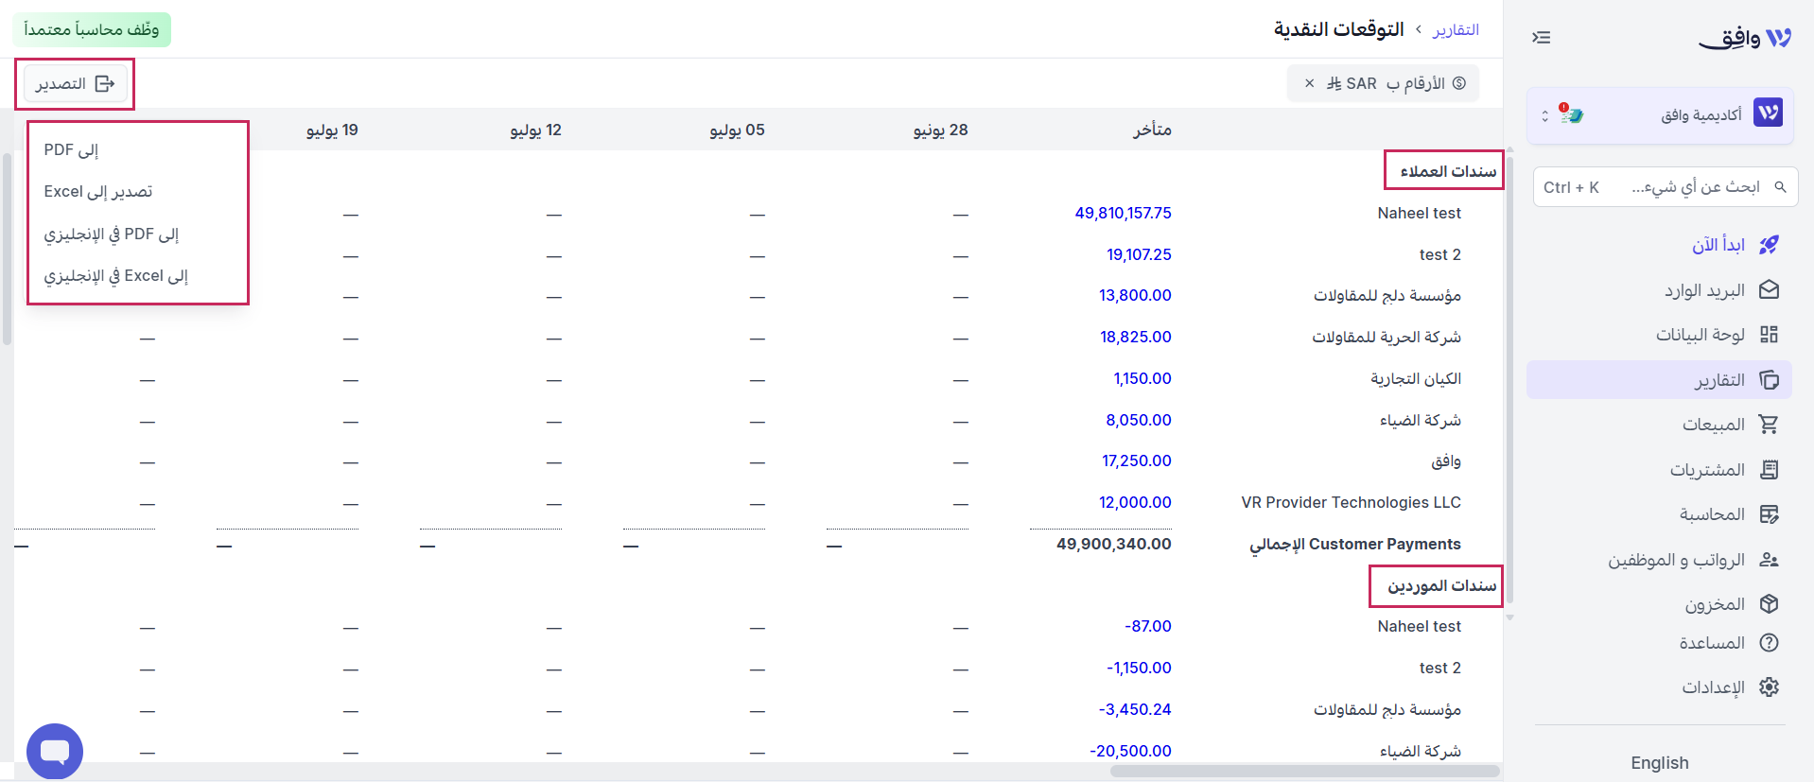Choose إلى PDF export option
1814x782 pixels.
click(71, 149)
